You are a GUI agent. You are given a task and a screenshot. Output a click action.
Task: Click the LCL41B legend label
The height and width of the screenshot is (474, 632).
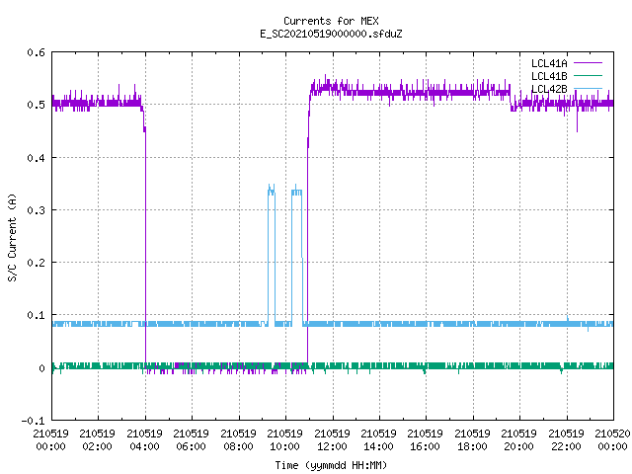pos(549,76)
